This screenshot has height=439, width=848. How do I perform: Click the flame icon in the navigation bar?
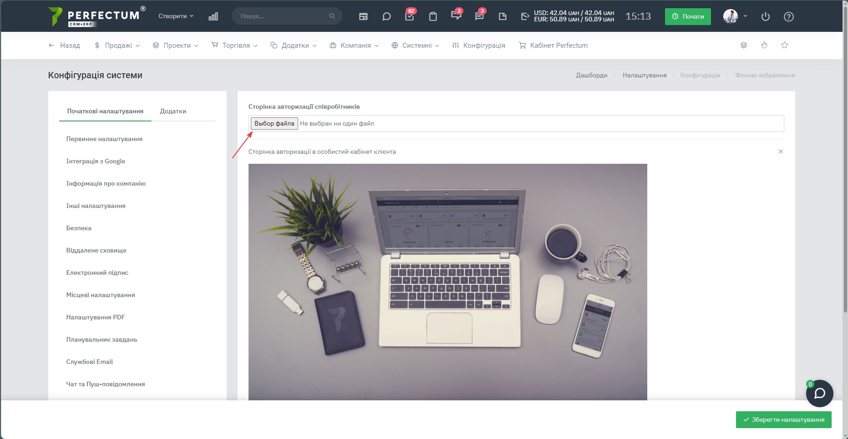point(764,45)
